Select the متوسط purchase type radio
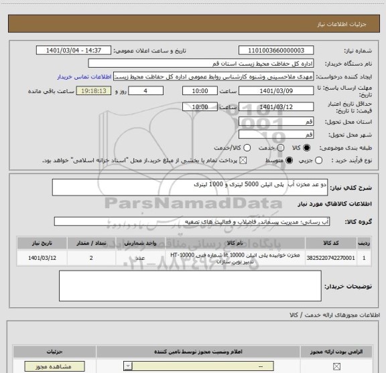Screen dimensions: 386x373 [x=289, y=161]
